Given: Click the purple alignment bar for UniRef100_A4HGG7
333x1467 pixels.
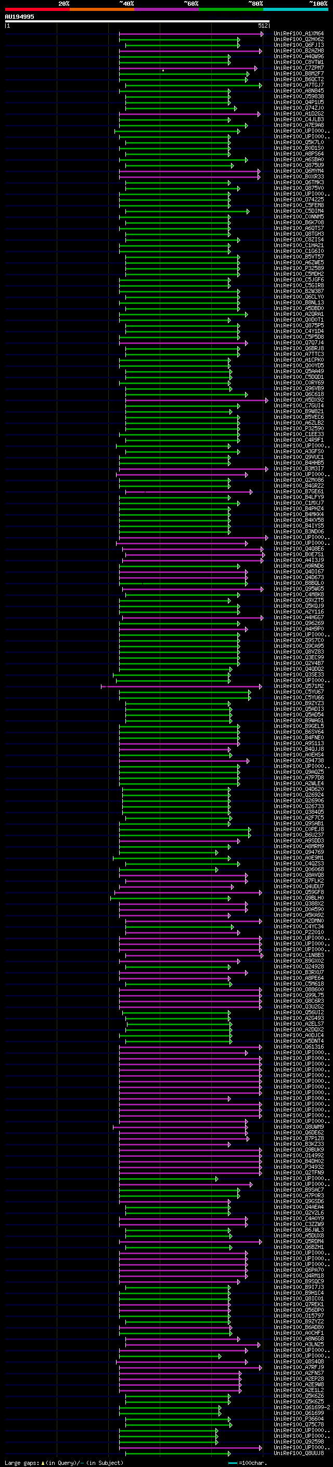Looking at the screenshot, I should pyautogui.click(x=193, y=617).
